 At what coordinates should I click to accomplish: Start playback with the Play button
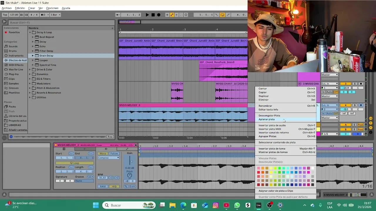coord(147,15)
